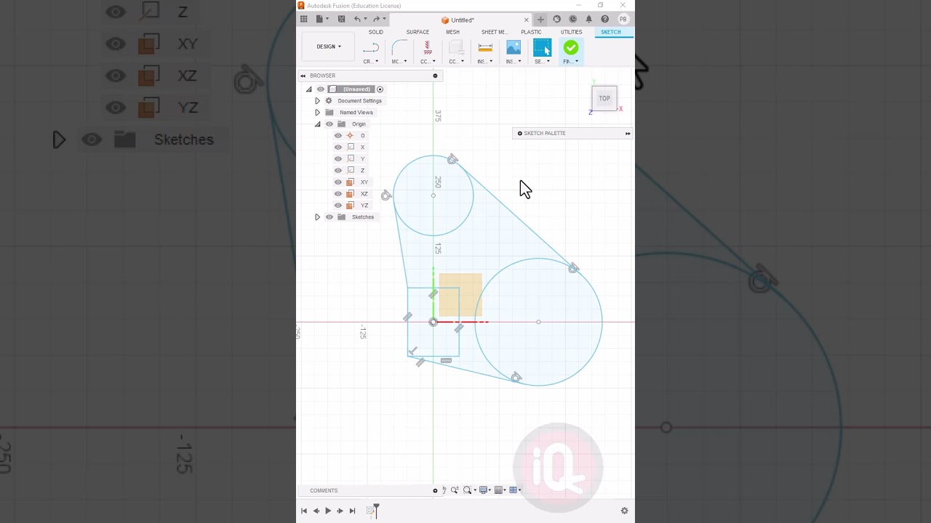Toggle visibility of the Y axis
This screenshot has width=931, height=523.
[338, 159]
